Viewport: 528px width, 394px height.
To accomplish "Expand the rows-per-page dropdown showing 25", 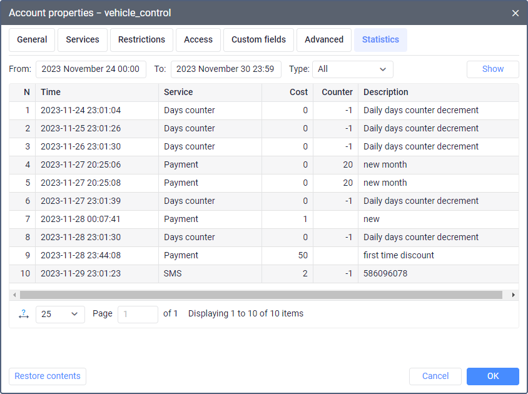I will [60, 314].
